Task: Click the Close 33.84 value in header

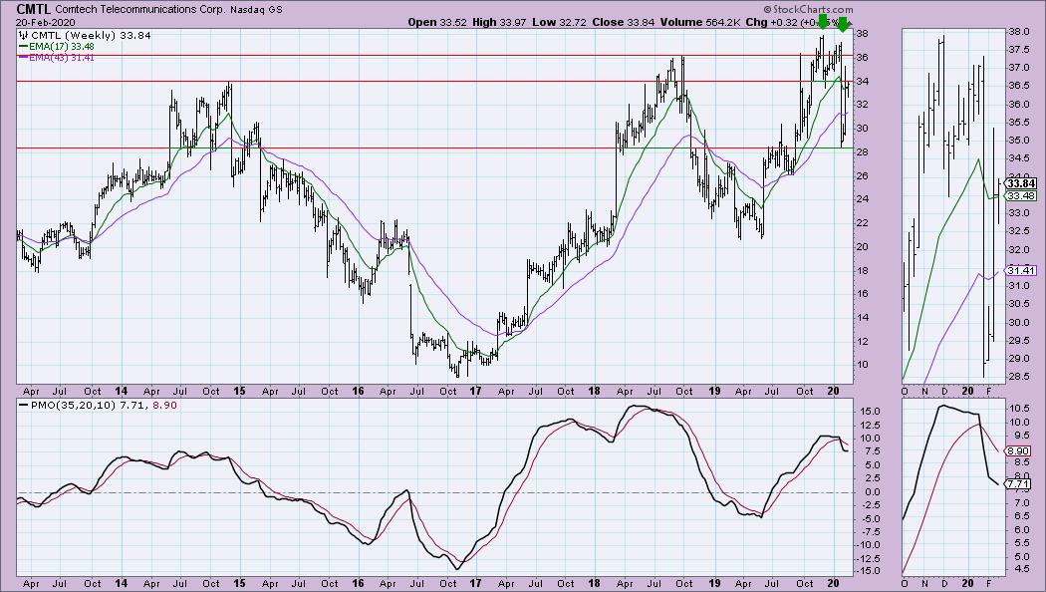Action: point(624,22)
